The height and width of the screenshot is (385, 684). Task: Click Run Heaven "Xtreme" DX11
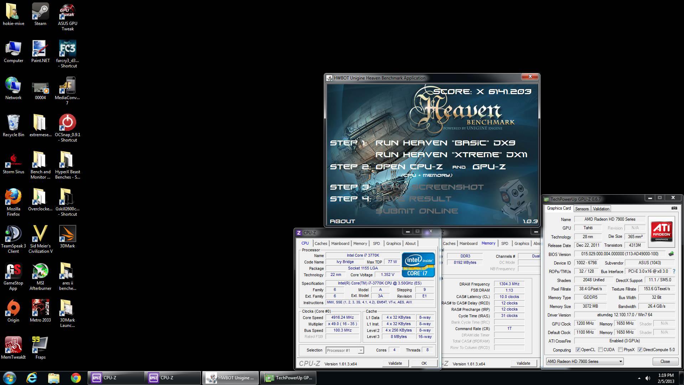point(451,155)
